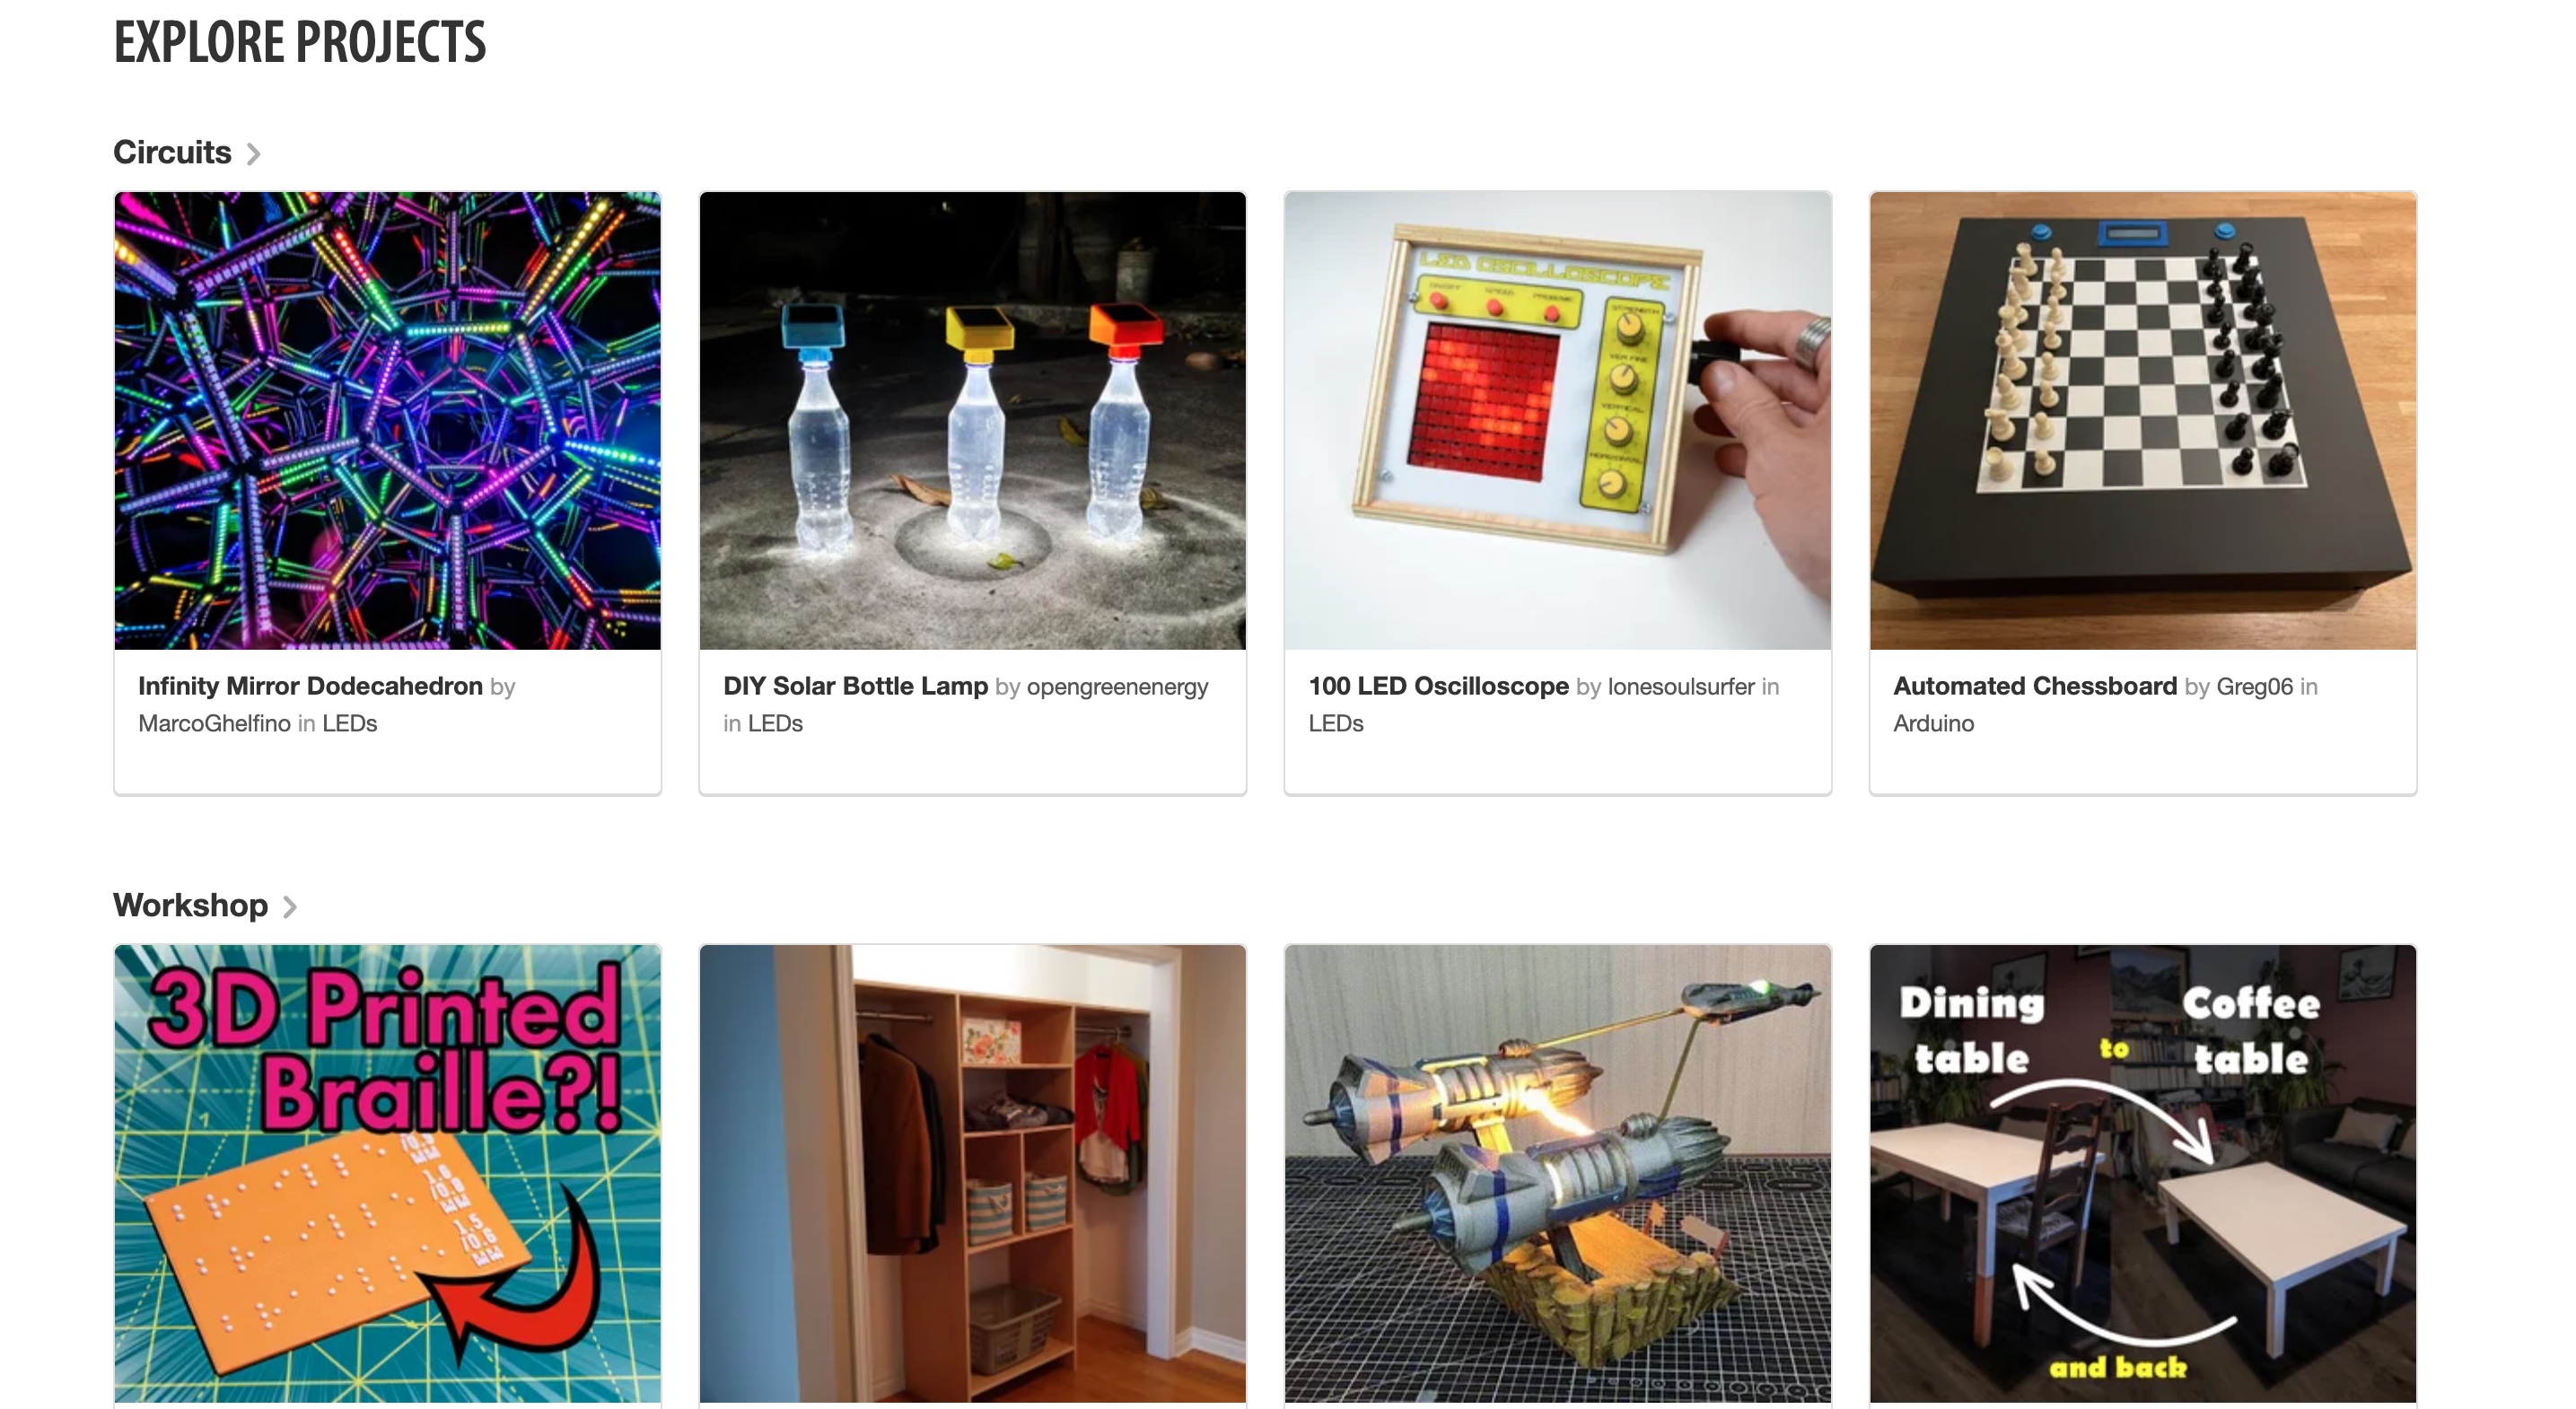Click the 100 LED Oscilloscope title

pyautogui.click(x=1438, y=686)
